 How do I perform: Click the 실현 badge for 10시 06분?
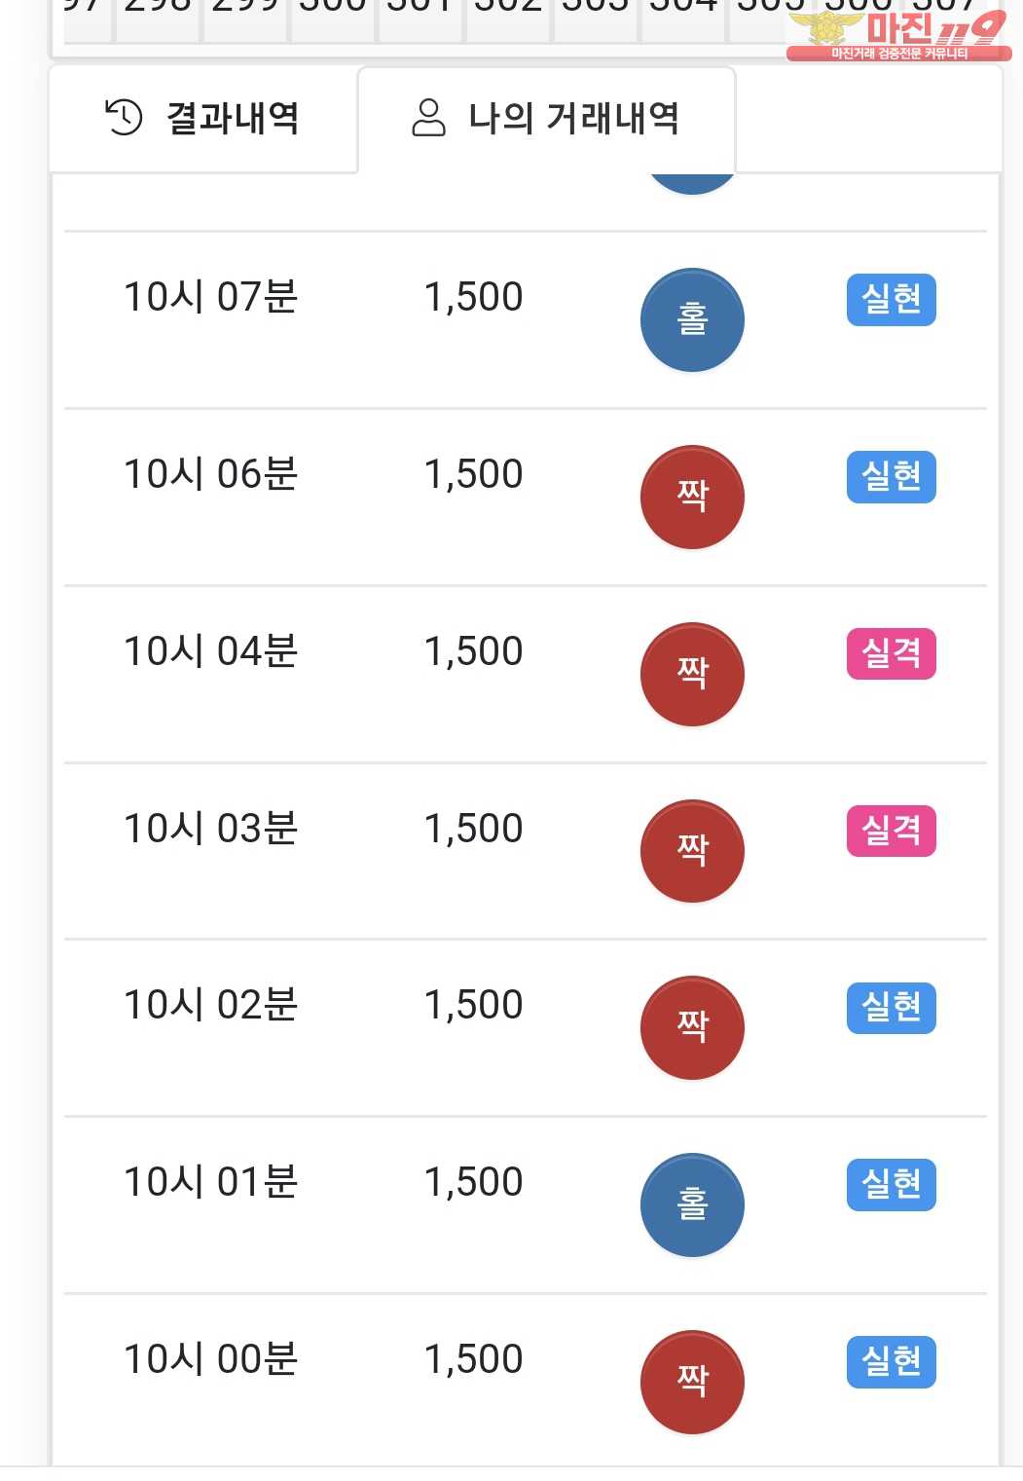point(891,476)
